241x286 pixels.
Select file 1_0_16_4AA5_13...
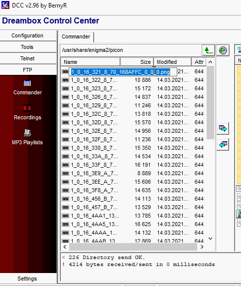(x=95, y=224)
